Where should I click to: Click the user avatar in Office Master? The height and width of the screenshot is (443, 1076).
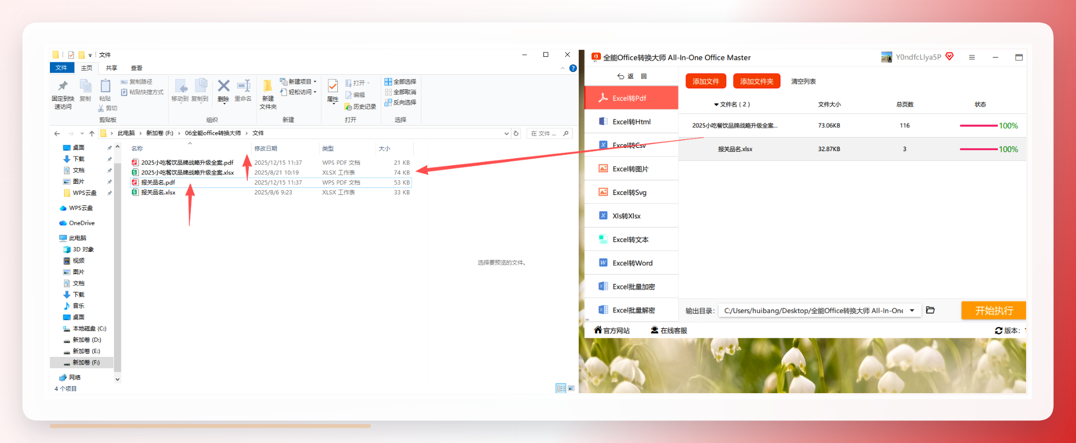point(887,57)
